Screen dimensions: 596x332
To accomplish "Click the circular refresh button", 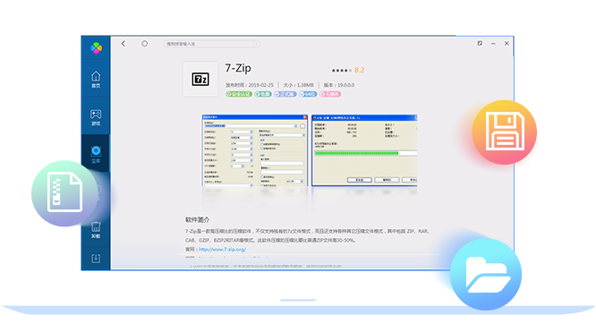I will coord(144,44).
